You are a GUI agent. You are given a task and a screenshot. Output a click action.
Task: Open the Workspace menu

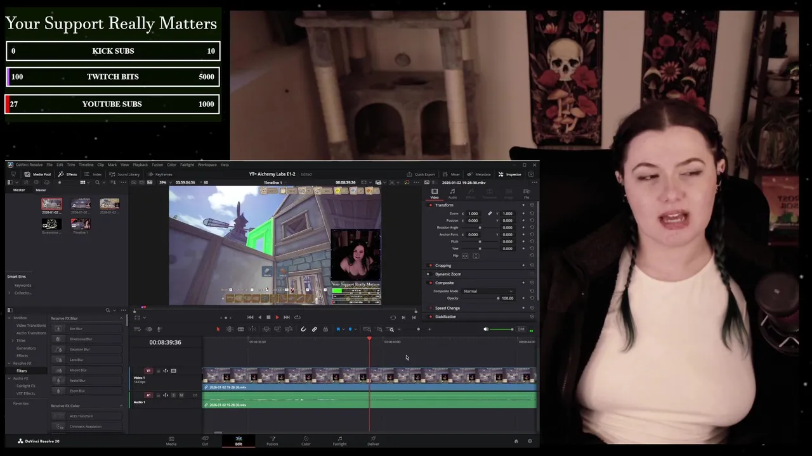pyautogui.click(x=207, y=165)
